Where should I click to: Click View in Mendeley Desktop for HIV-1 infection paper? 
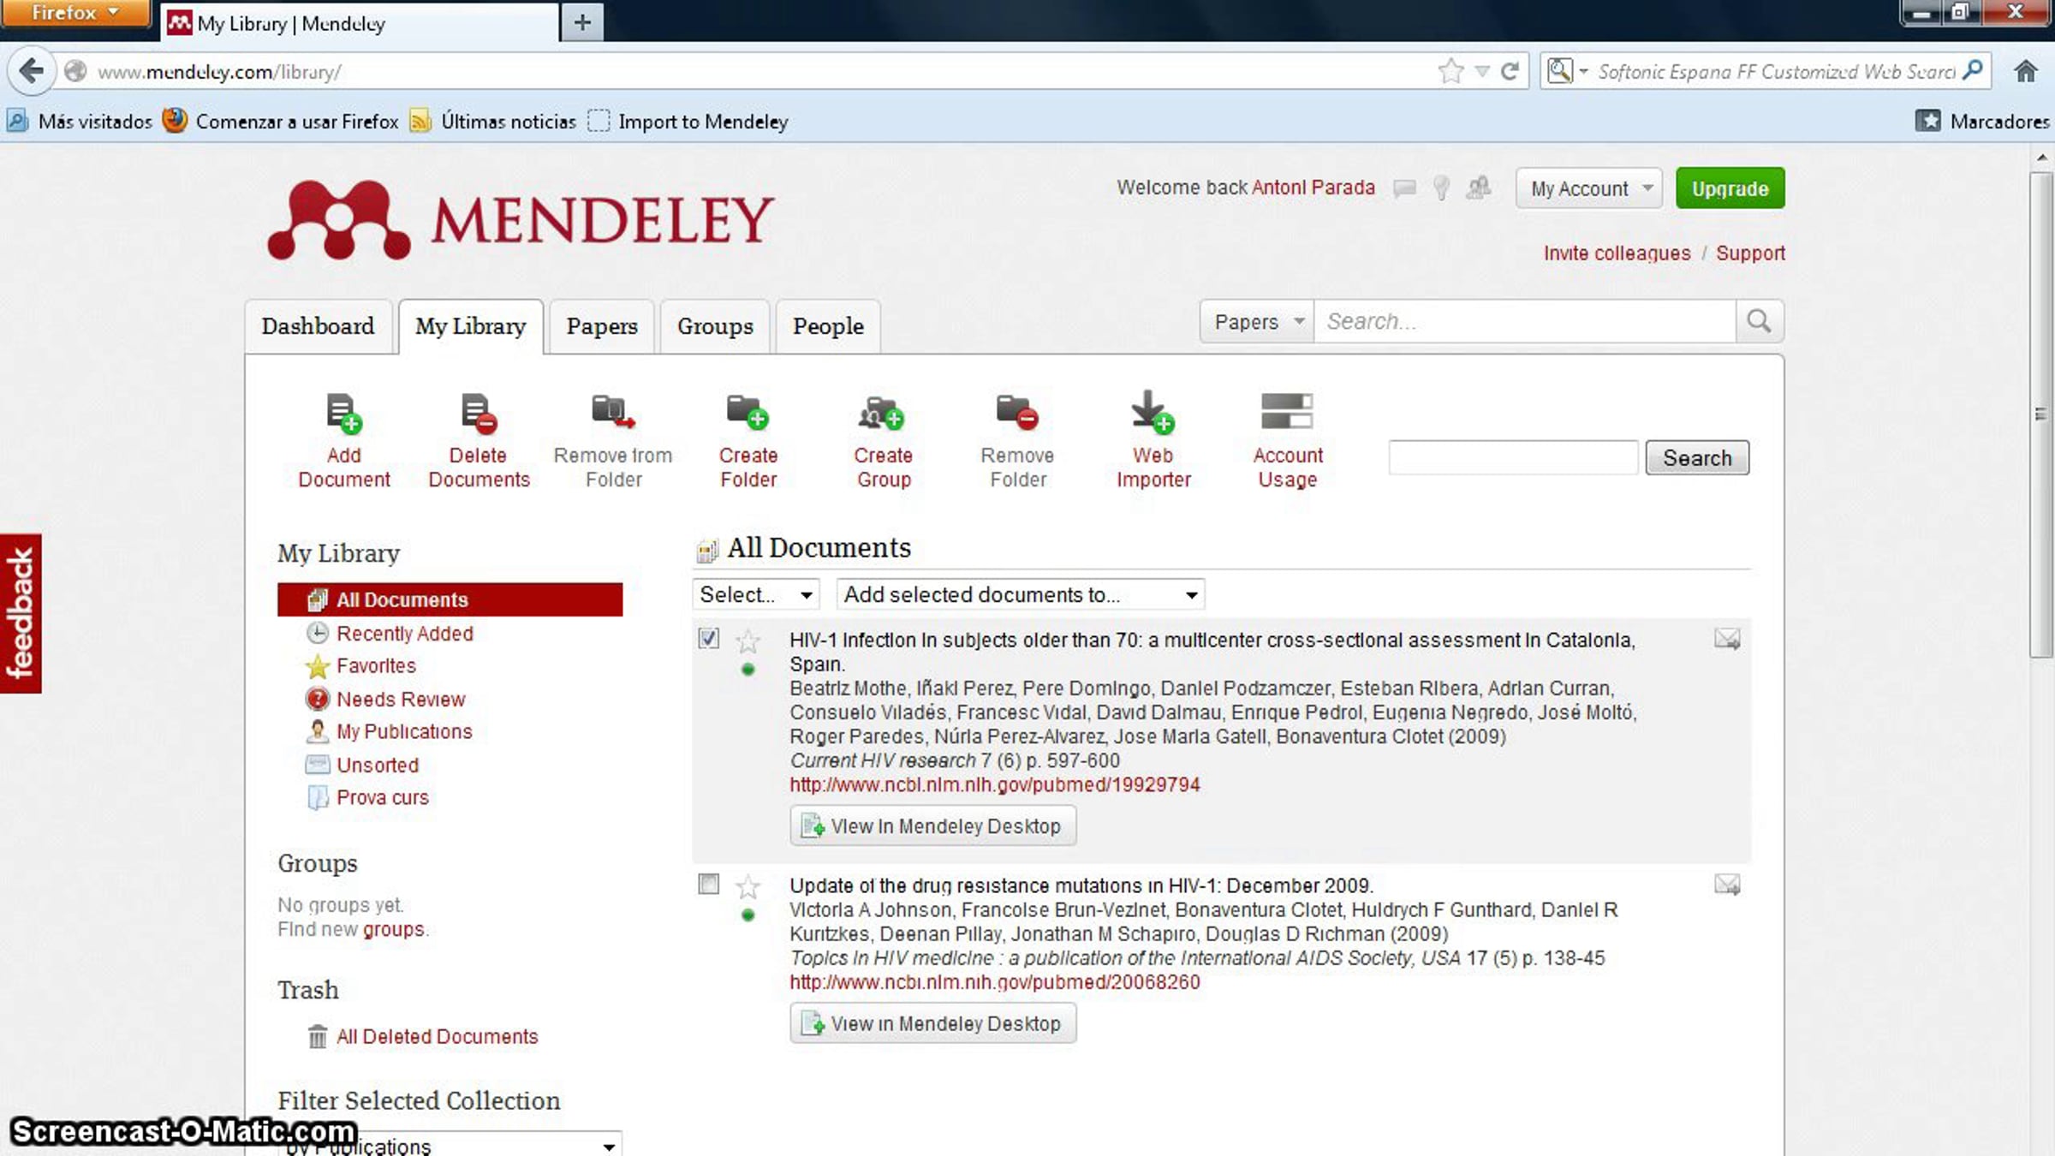click(932, 826)
